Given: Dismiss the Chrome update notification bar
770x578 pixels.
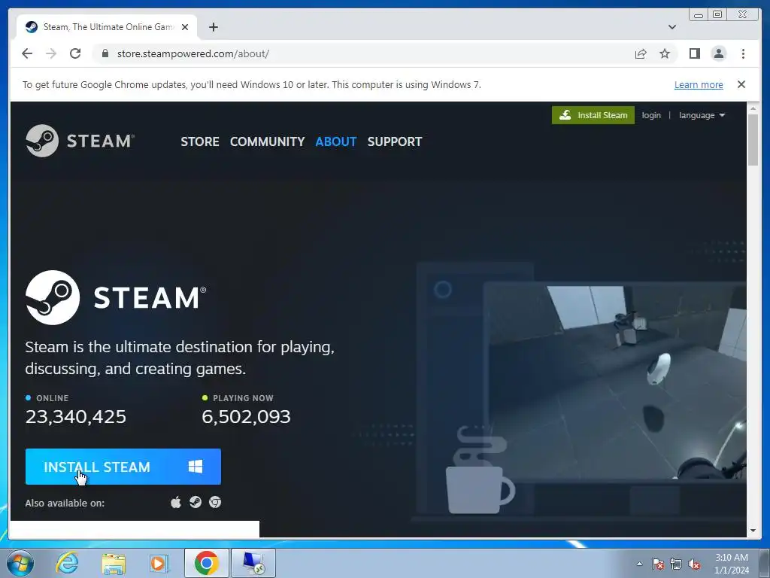Looking at the screenshot, I should tap(741, 84).
